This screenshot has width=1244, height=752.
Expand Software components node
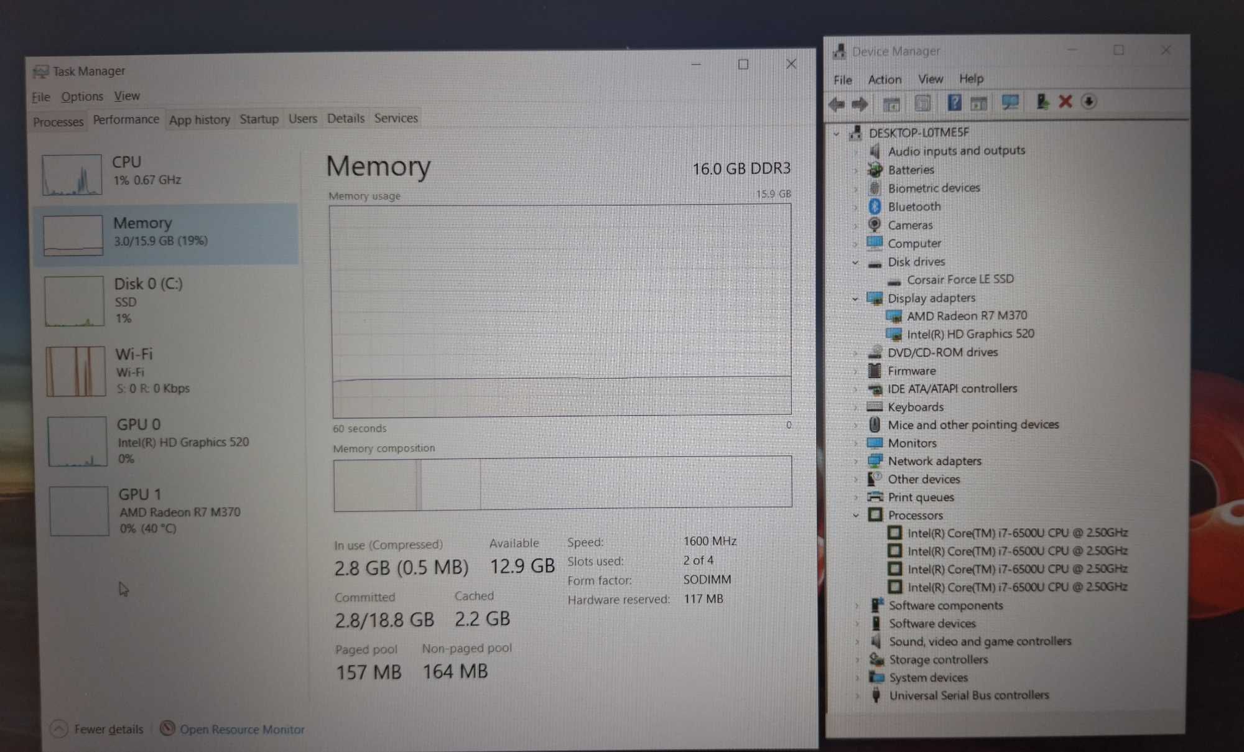click(x=856, y=606)
